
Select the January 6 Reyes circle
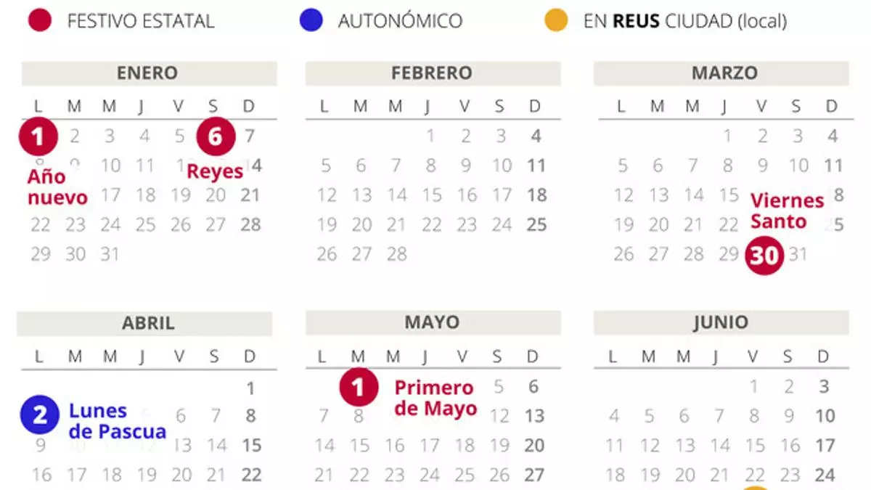pos(215,137)
